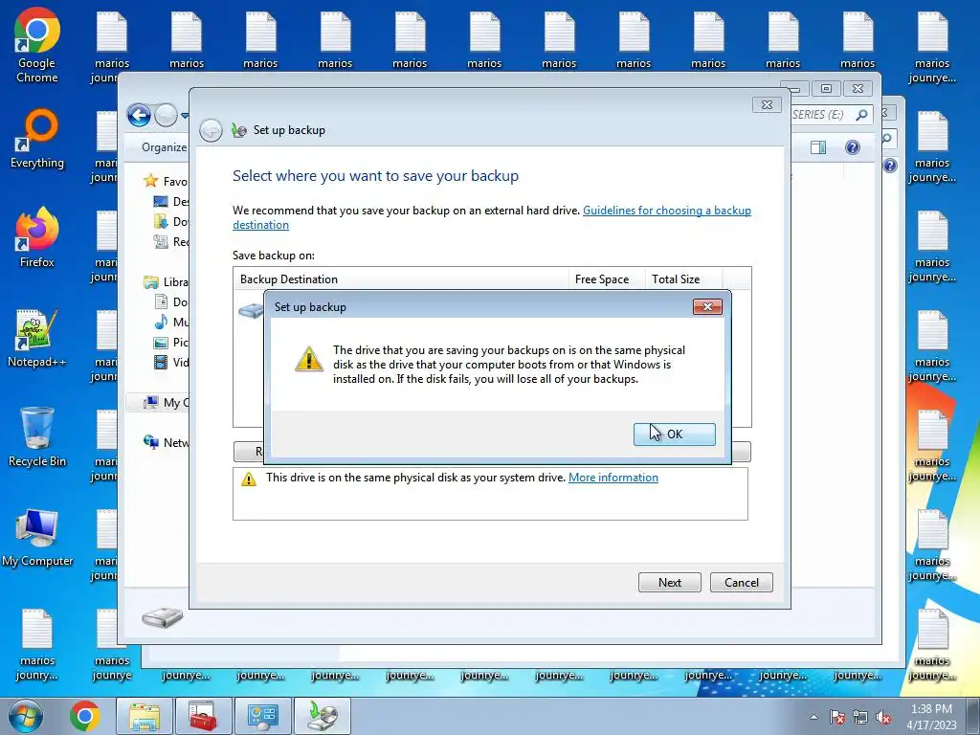Screen dimensions: 980x735
Task: Click the Total Size column header
Action: click(x=682, y=278)
